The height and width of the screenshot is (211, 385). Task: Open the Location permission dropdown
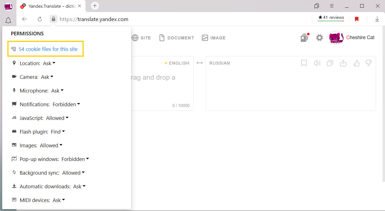(x=49, y=63)
